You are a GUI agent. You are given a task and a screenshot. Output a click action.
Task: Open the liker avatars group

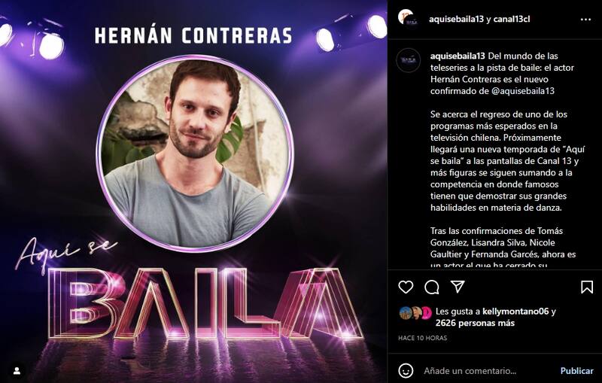coord(415,313)
